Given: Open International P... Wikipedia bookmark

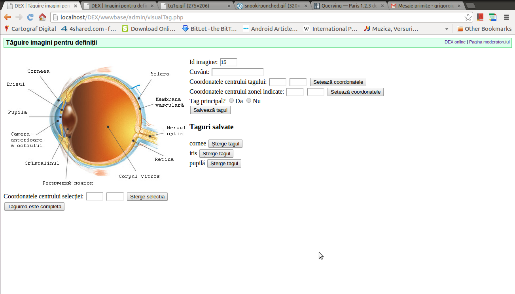Looking at the screenshot, I should 330,28.
